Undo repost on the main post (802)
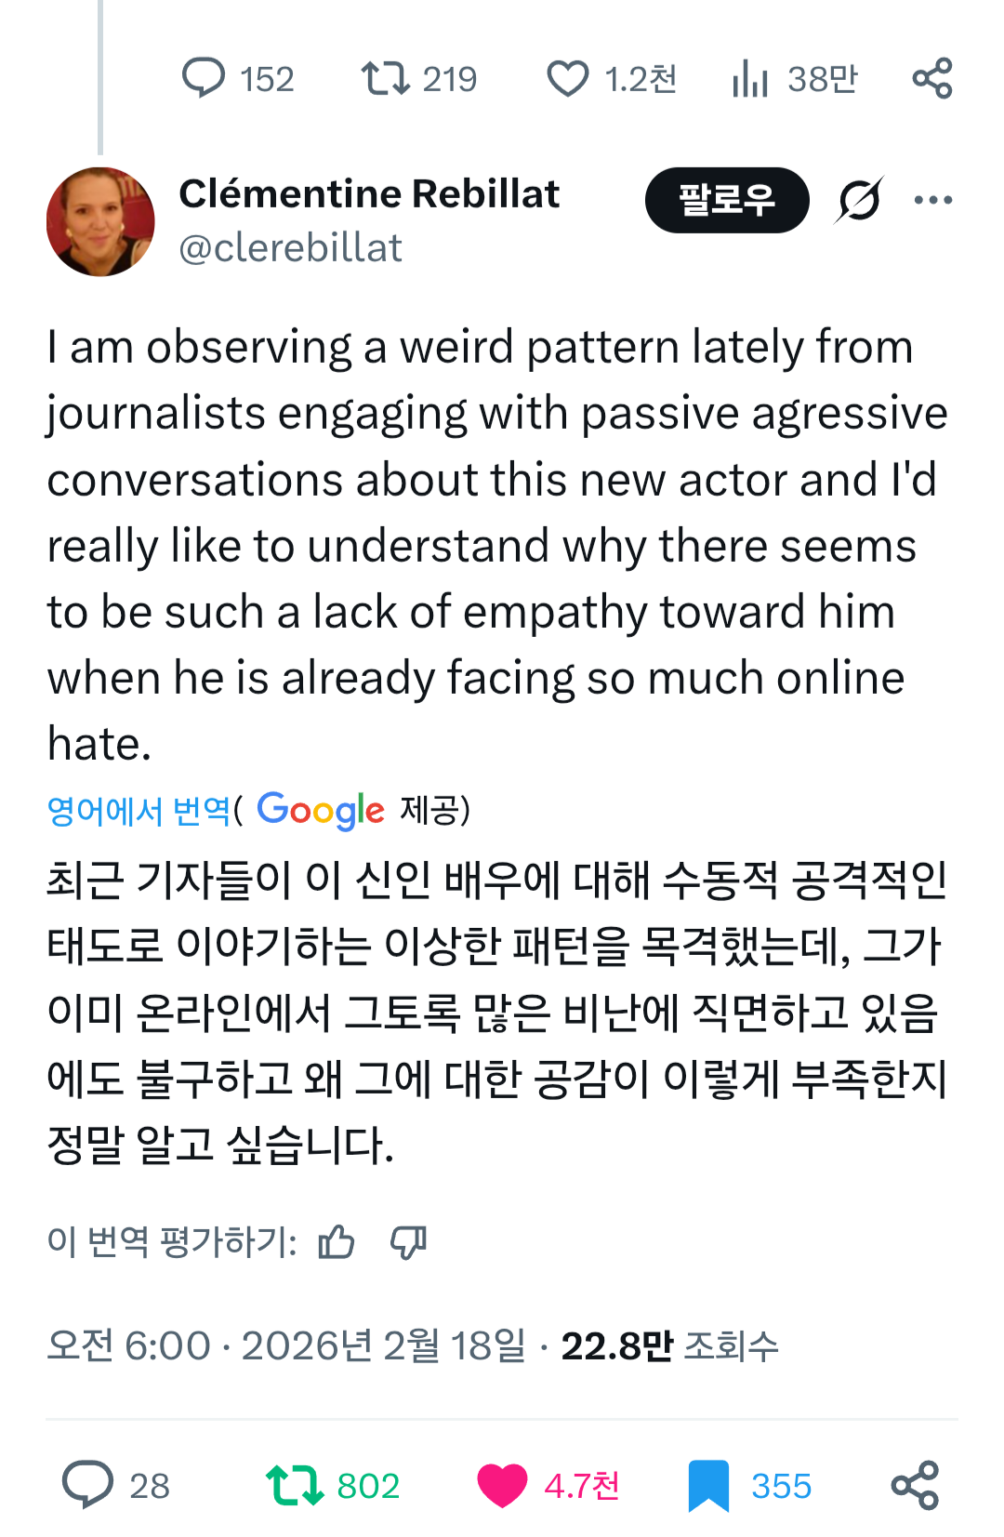The image size is (1004, 1537). click(x=295, y=1485)
